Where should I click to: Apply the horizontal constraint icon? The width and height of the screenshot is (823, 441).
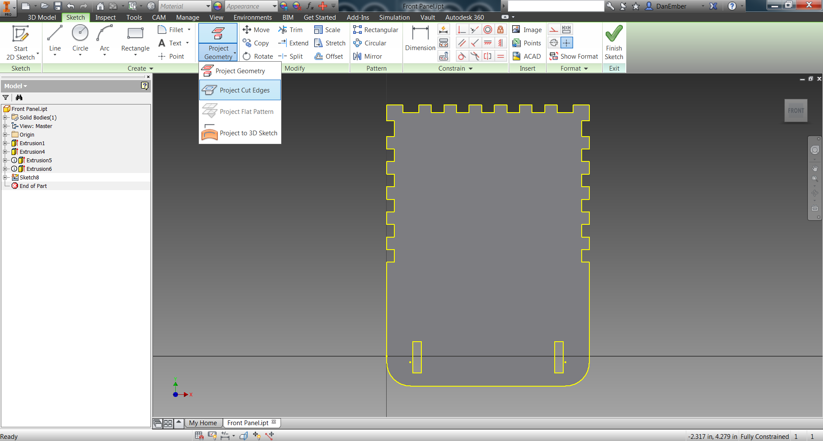point(488,43)
